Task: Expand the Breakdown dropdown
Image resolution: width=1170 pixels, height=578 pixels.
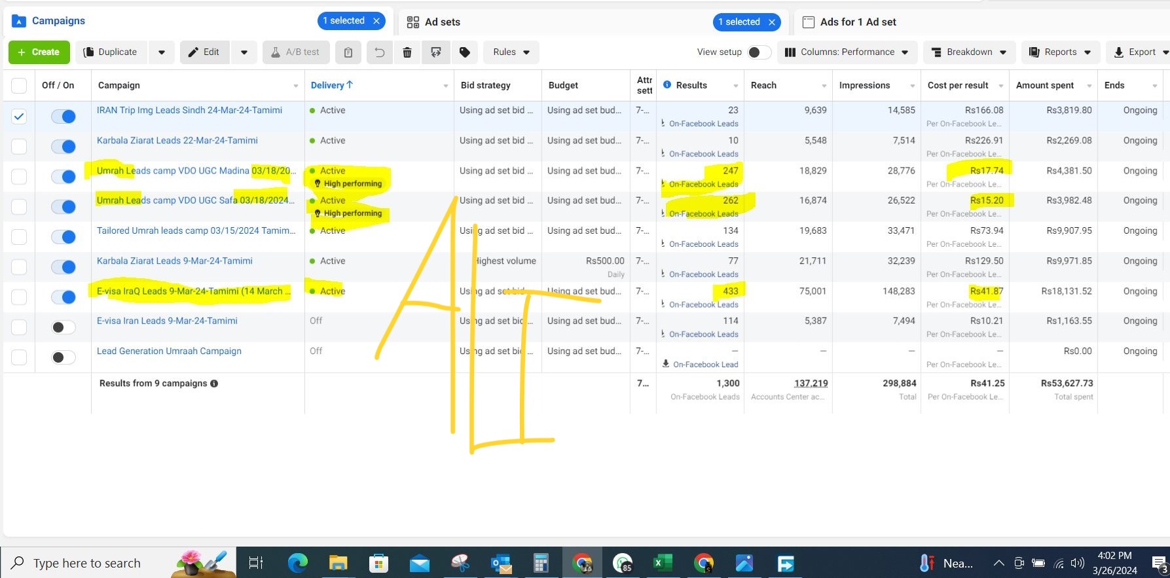Action: coord(969,52)
